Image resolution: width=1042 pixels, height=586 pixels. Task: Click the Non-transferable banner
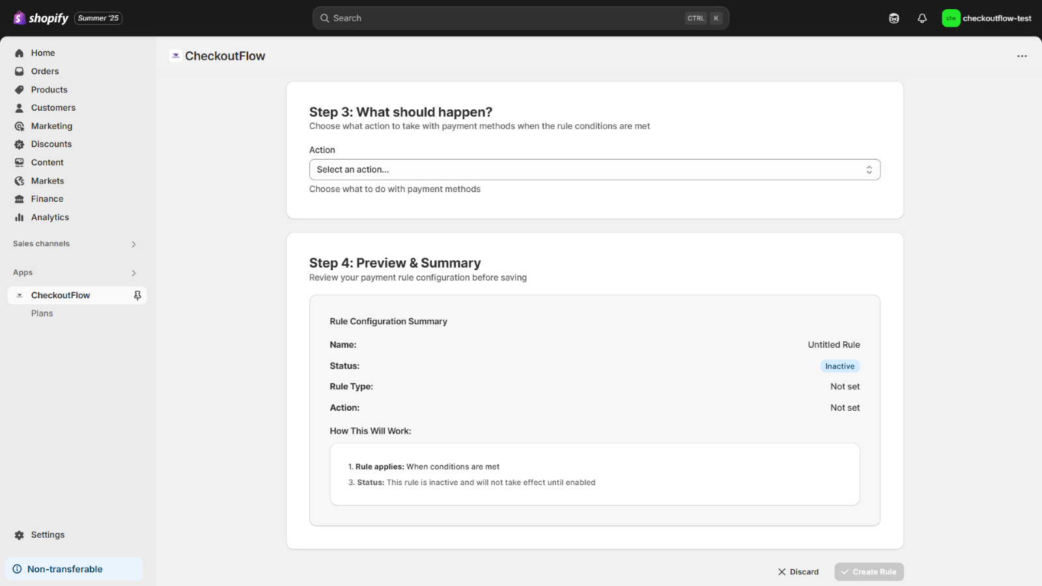pos(74,569)
